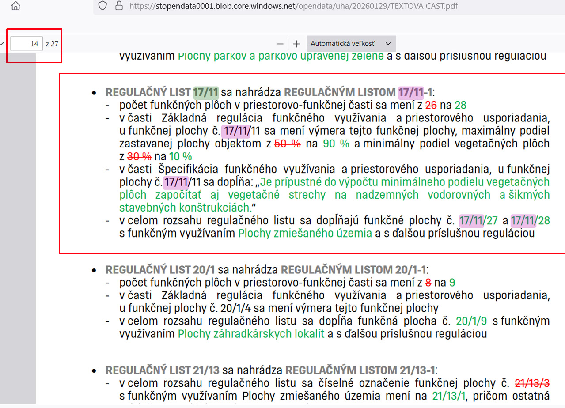
Task: Click the Firefox home icon
Action: point(15,6)
